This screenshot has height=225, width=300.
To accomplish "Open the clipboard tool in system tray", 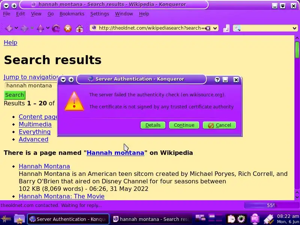I will point(231,219).
